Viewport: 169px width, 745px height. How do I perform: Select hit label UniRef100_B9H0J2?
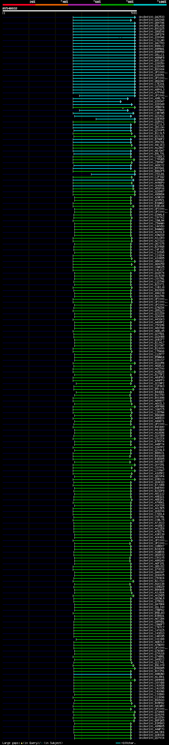tap(152, 46)
